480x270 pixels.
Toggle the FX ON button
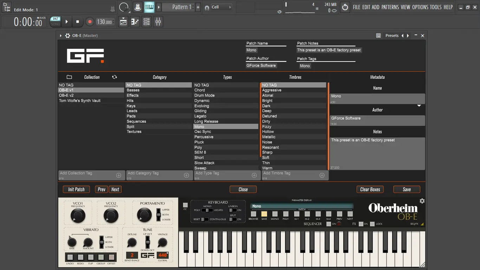361,224
